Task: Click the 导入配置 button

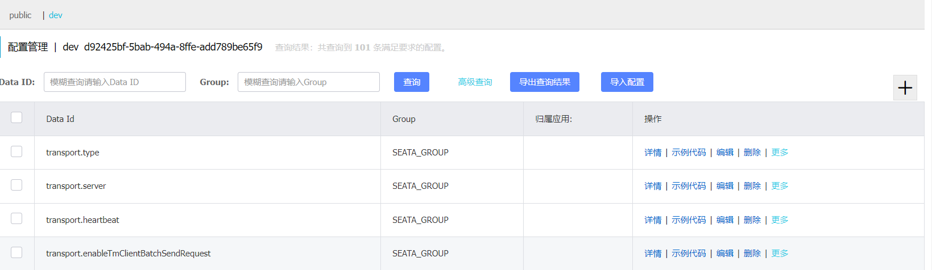Action: [627, 82]
